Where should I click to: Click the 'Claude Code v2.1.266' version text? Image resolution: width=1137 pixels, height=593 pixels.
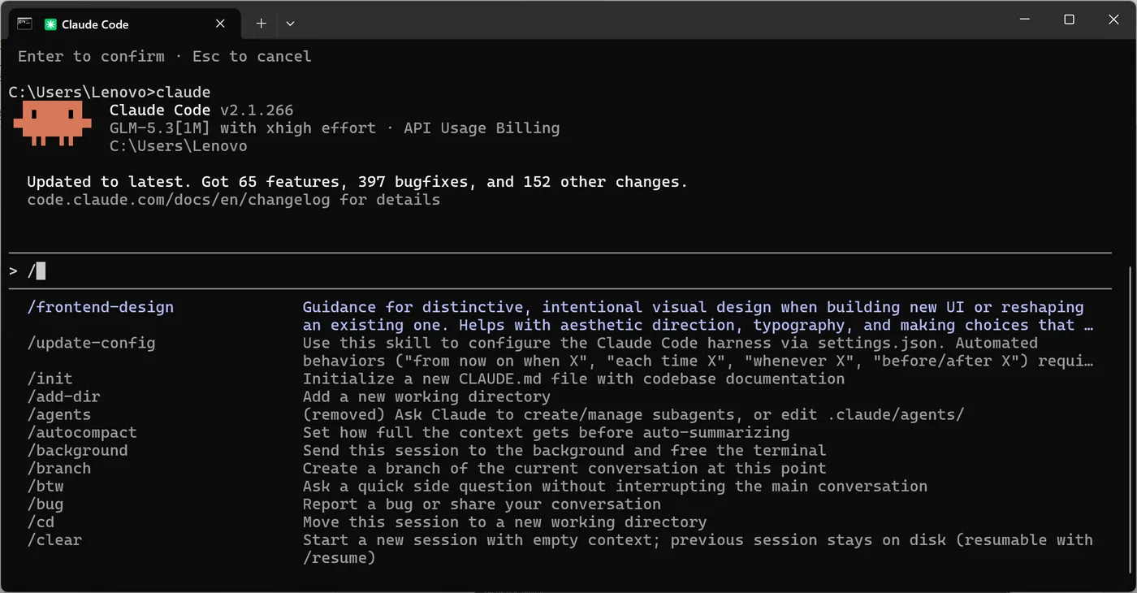coord(201,110)
